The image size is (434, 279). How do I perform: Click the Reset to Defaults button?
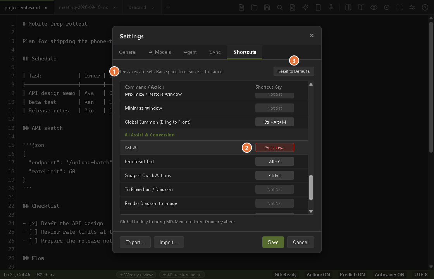[x=294, y=71]
